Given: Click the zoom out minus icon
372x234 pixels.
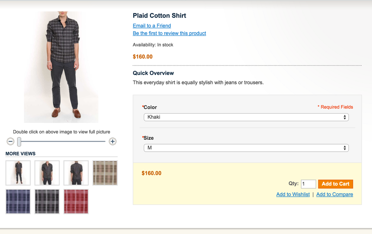Looking at the screenshot, I should tap(10, 142).
